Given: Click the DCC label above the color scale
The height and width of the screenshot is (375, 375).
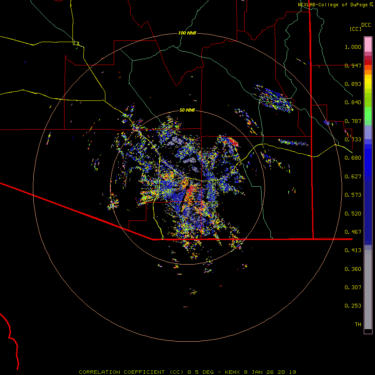Looking at the screenshot, I should click(x=366, y=25).
